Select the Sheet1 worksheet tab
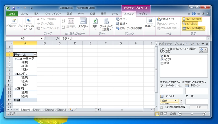 (x=37, y=110)
